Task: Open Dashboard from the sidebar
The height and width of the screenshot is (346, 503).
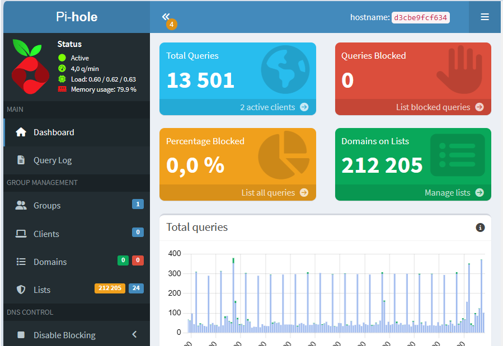Action: pos(54,132)
